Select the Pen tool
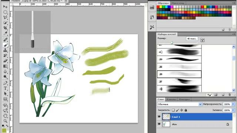 coord(5,83)
